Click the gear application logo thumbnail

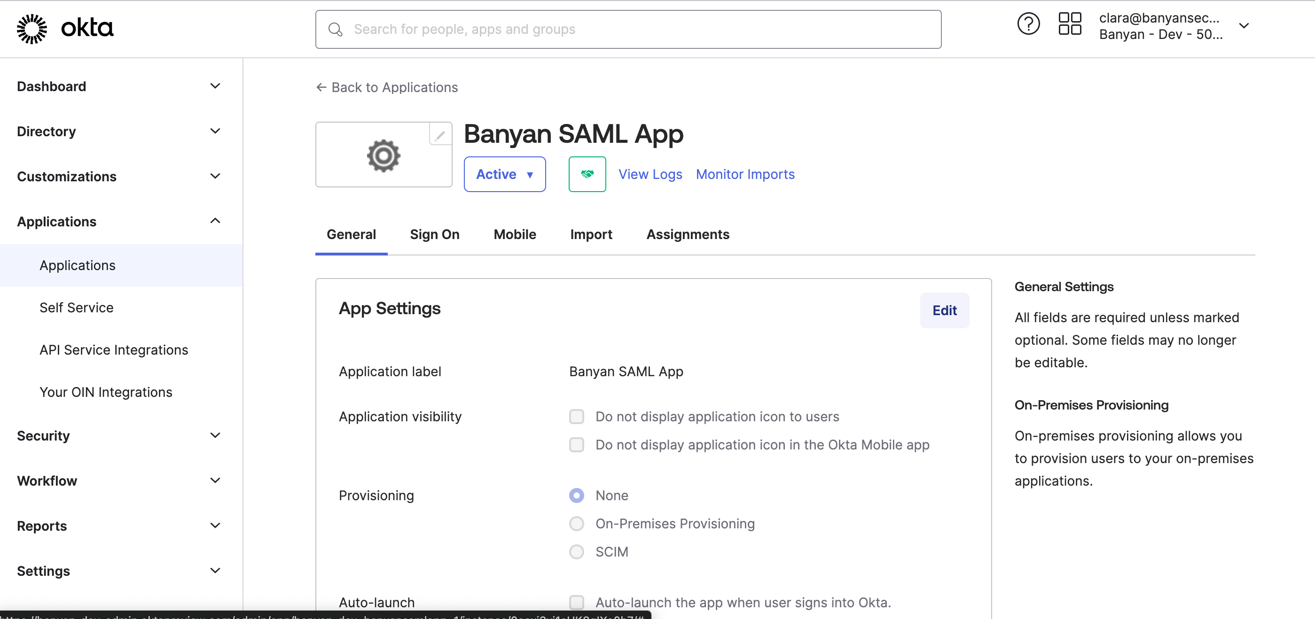coord(384,155)
